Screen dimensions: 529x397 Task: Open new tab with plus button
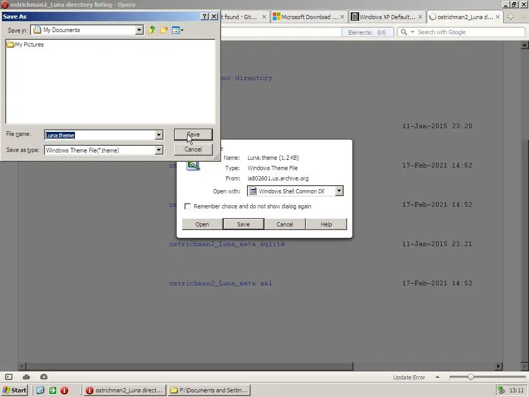(511, 17)
